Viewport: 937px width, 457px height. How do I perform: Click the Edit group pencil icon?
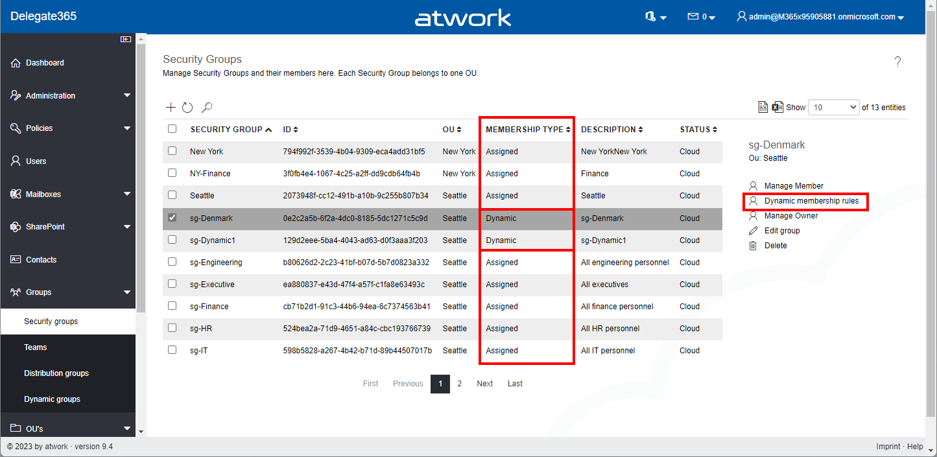753,231
